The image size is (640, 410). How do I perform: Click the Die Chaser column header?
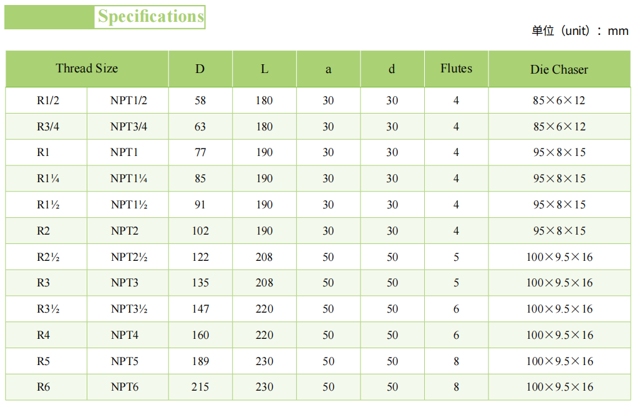(559, 69)
